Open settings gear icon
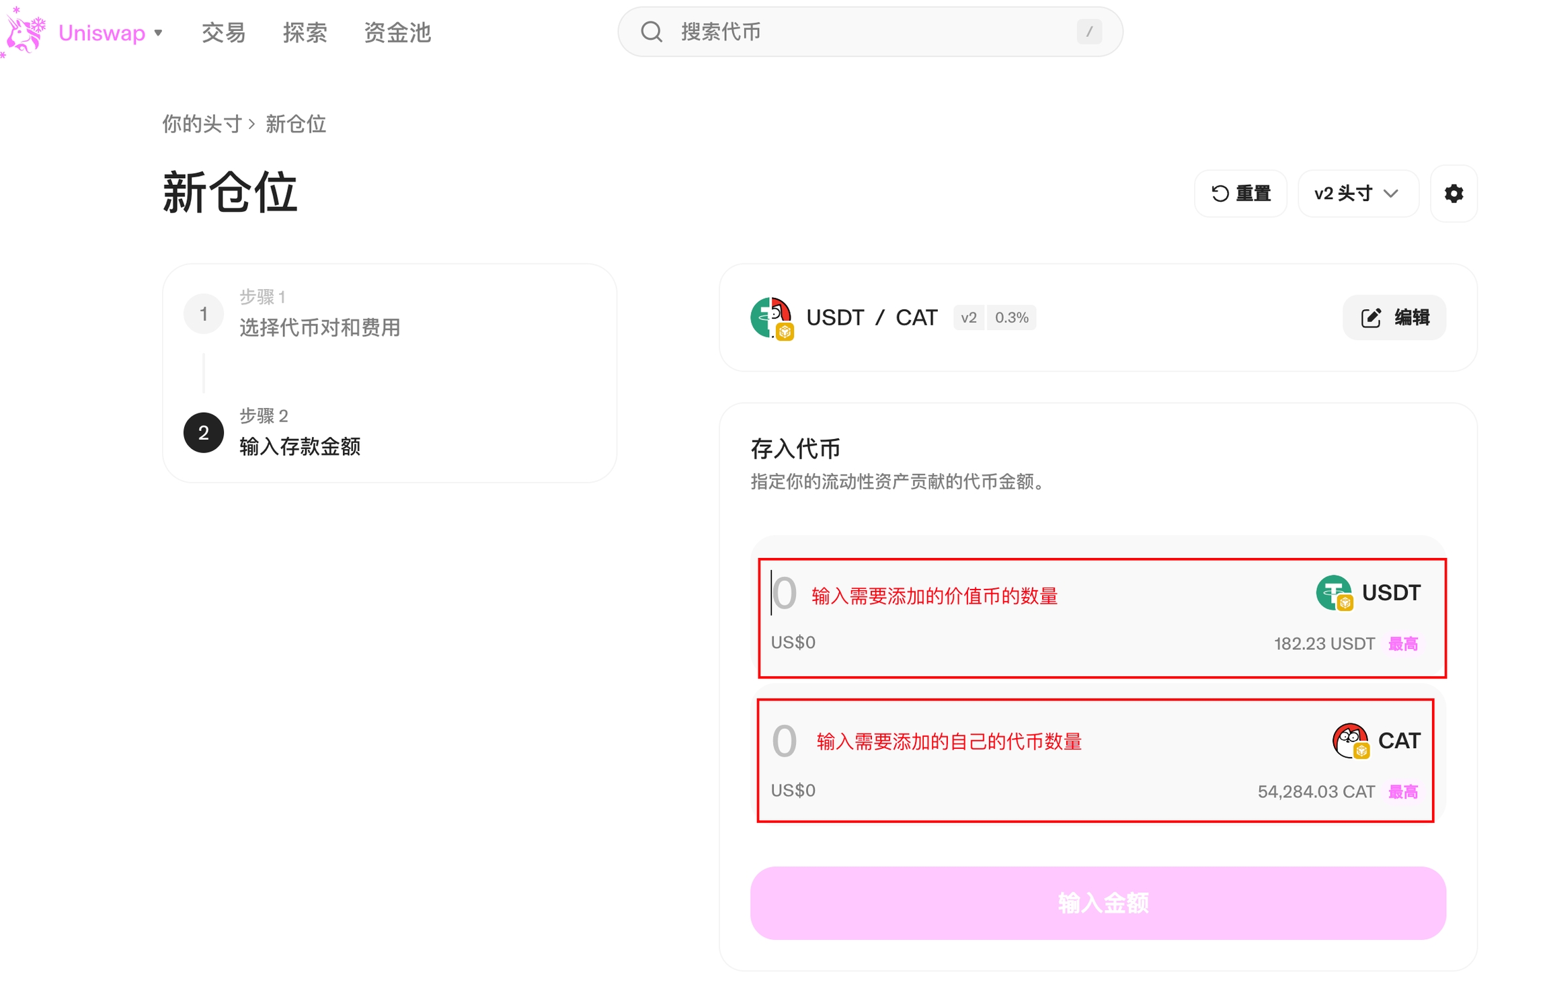The image size is (1549, 1007). pos(1453,194)
